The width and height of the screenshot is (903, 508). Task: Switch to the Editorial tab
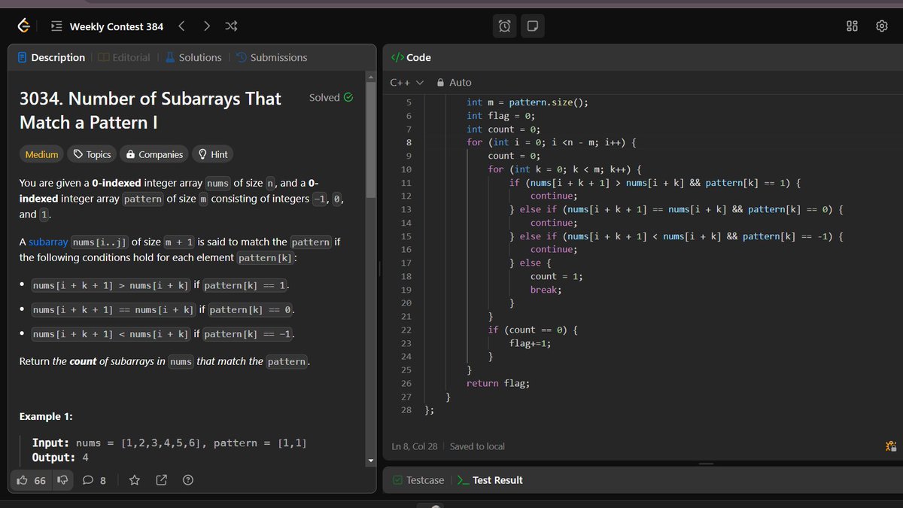point(124,57)
